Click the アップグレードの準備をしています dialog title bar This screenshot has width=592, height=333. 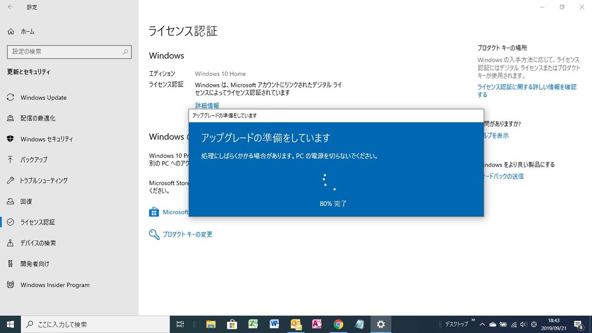point(336,116)
